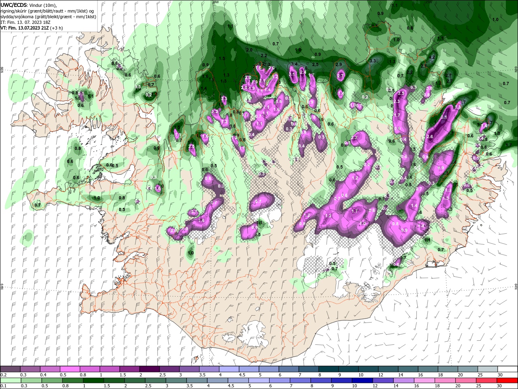Pick the upper legend swatch between 4 and 4.5
This screenshot has width=518, height=389.
click(229, 369)
